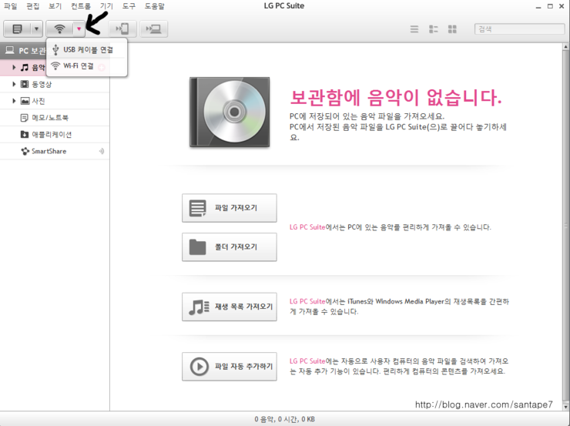
Task: Open the 도움말 menu
Action: 155,6
